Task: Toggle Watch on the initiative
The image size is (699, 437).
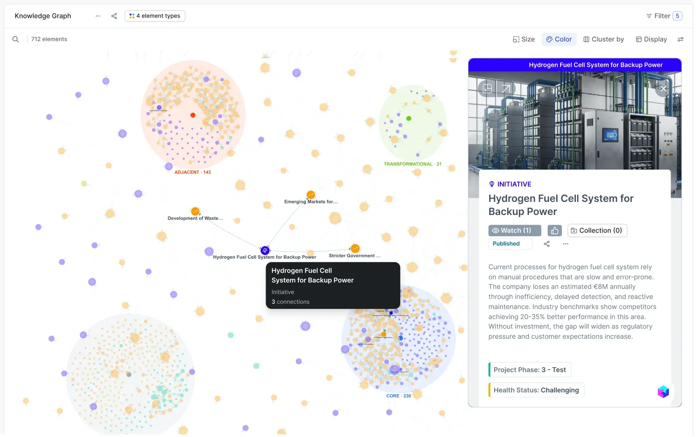Action: click(x=515, y=231)
